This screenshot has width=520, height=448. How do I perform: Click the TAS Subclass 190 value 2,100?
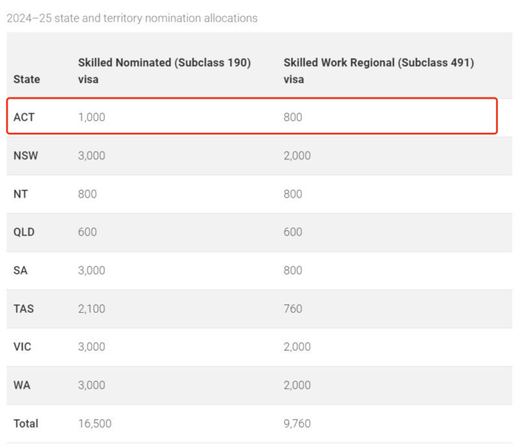tap(92, 309)
